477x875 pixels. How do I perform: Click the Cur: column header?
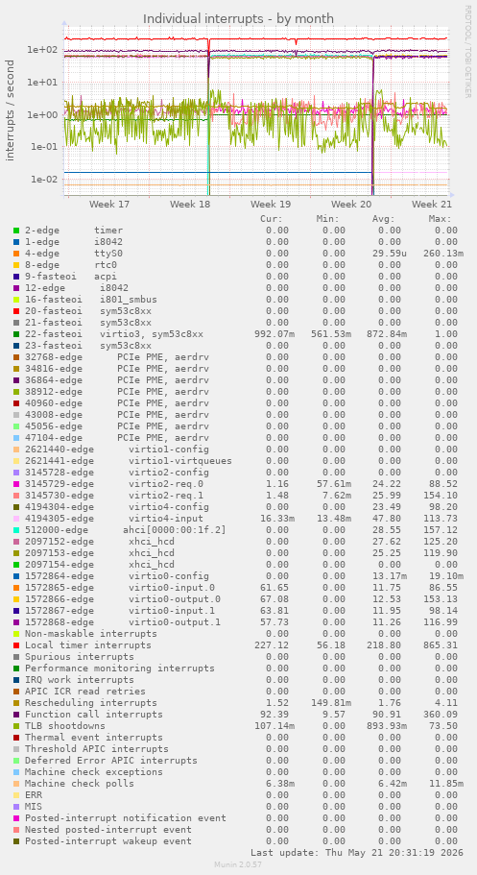click(272, 219)
